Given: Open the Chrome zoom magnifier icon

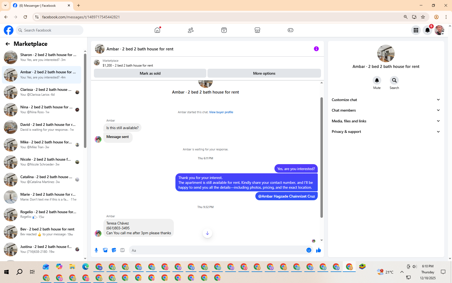Looking at the screenshot, I should click(x=406, y=17).
